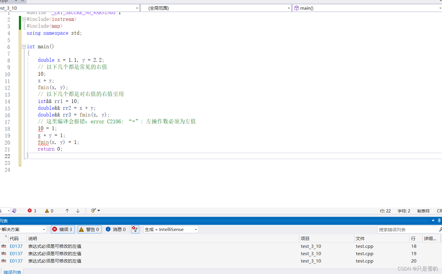Image resolution: width=442 pixels, height=274 pixels.
Task: Open the error list window options arrow
Action: coord(433,220)
